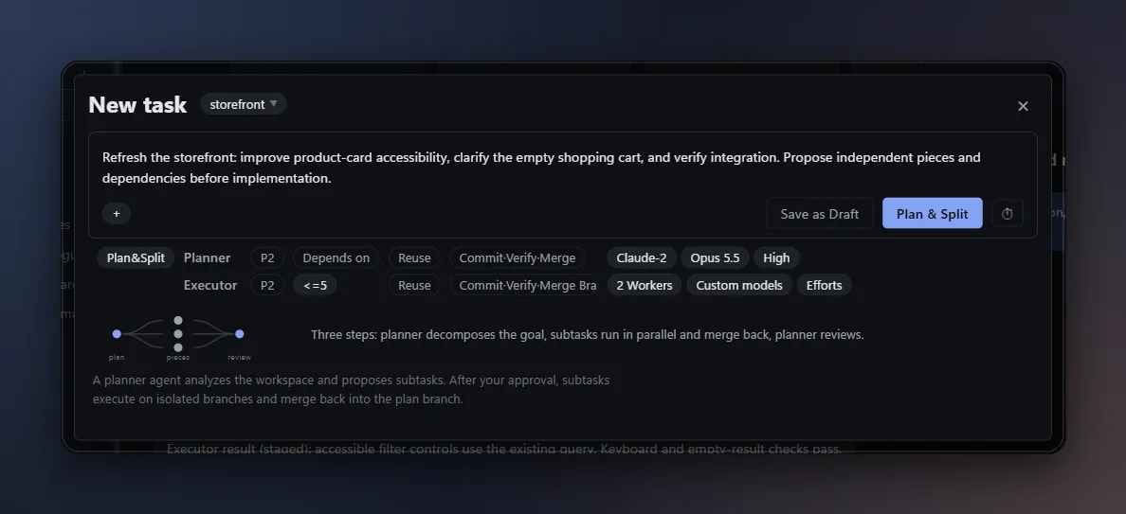Open Planner Commit·Verify·Merge setting
This screenshot has width=1126, height=514.
518,258
